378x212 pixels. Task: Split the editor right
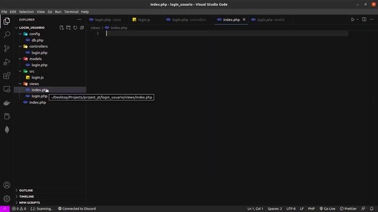(364, 19)
